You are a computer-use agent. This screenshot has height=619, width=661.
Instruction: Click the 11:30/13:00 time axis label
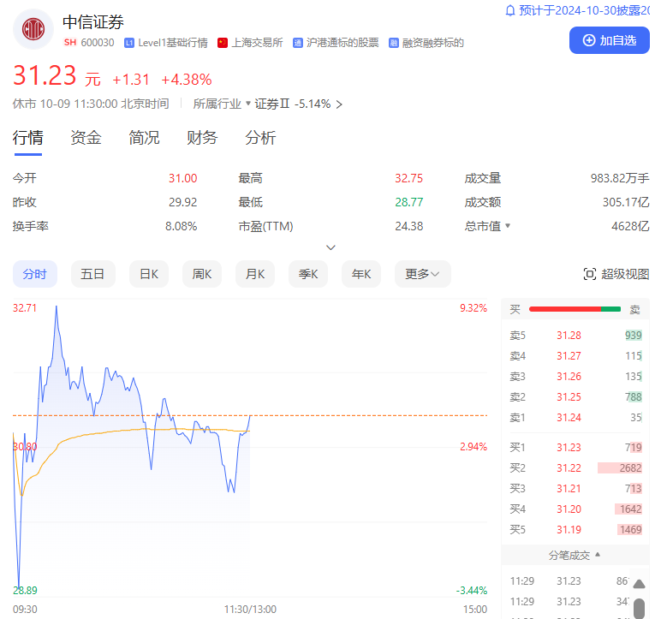[x=250, y=610]
